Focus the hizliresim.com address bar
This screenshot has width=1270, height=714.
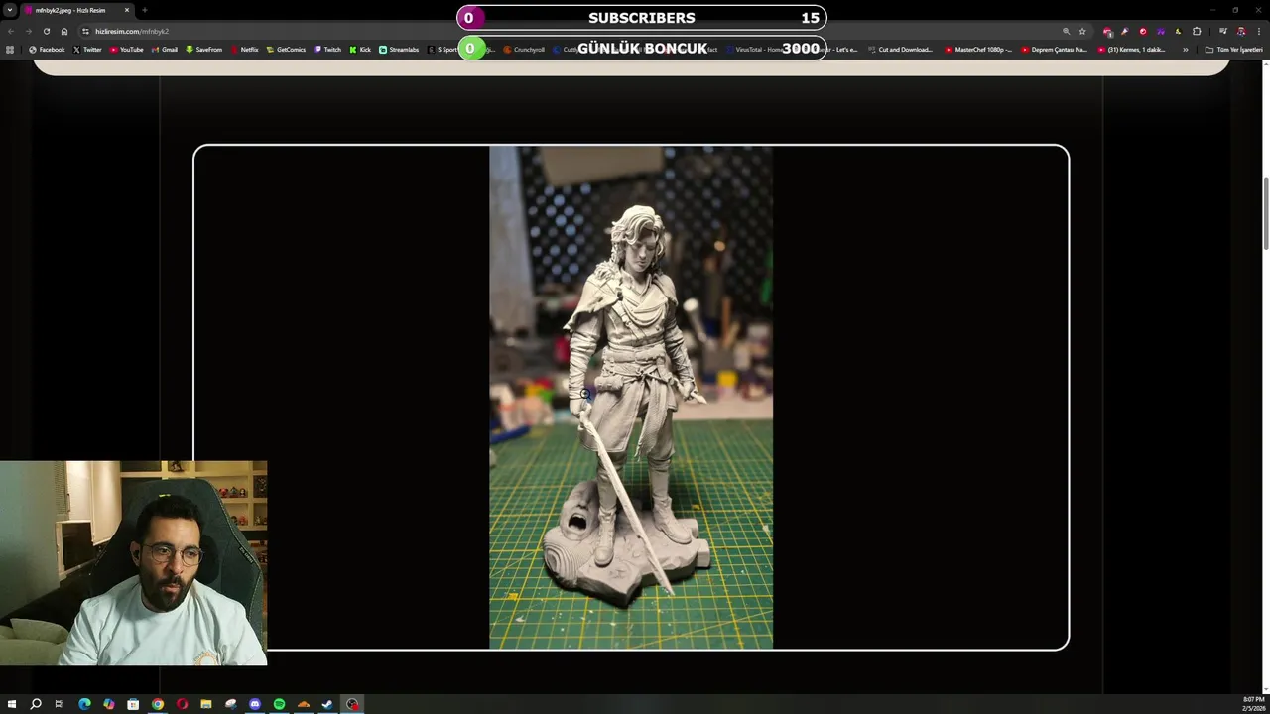pyautogui.click(x=575, y=31)
